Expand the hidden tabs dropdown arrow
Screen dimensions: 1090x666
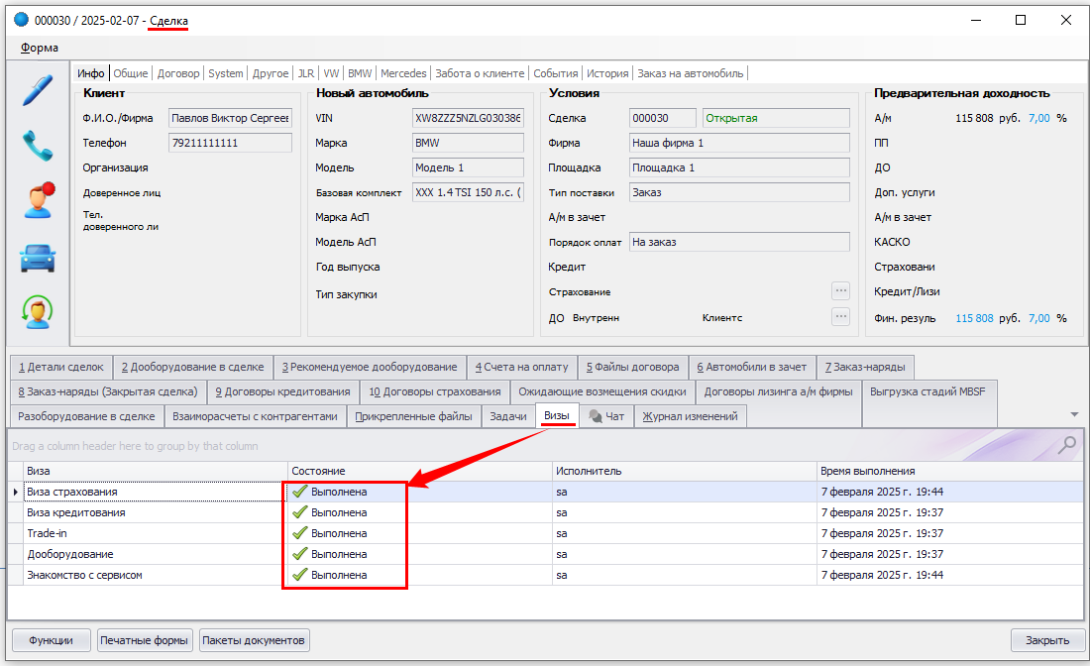[1075, 414]
